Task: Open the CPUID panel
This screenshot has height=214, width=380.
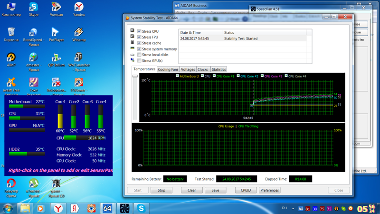Action: coord(246,190)
